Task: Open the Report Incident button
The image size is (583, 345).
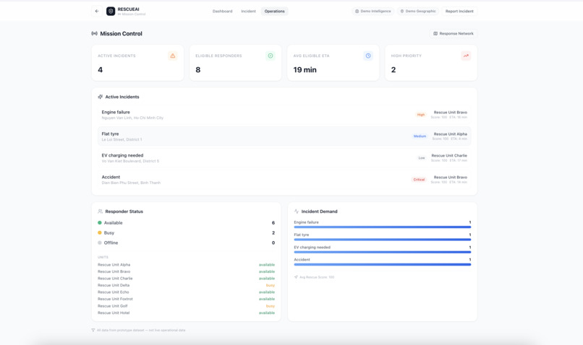Action: click(x=459, y=11)
